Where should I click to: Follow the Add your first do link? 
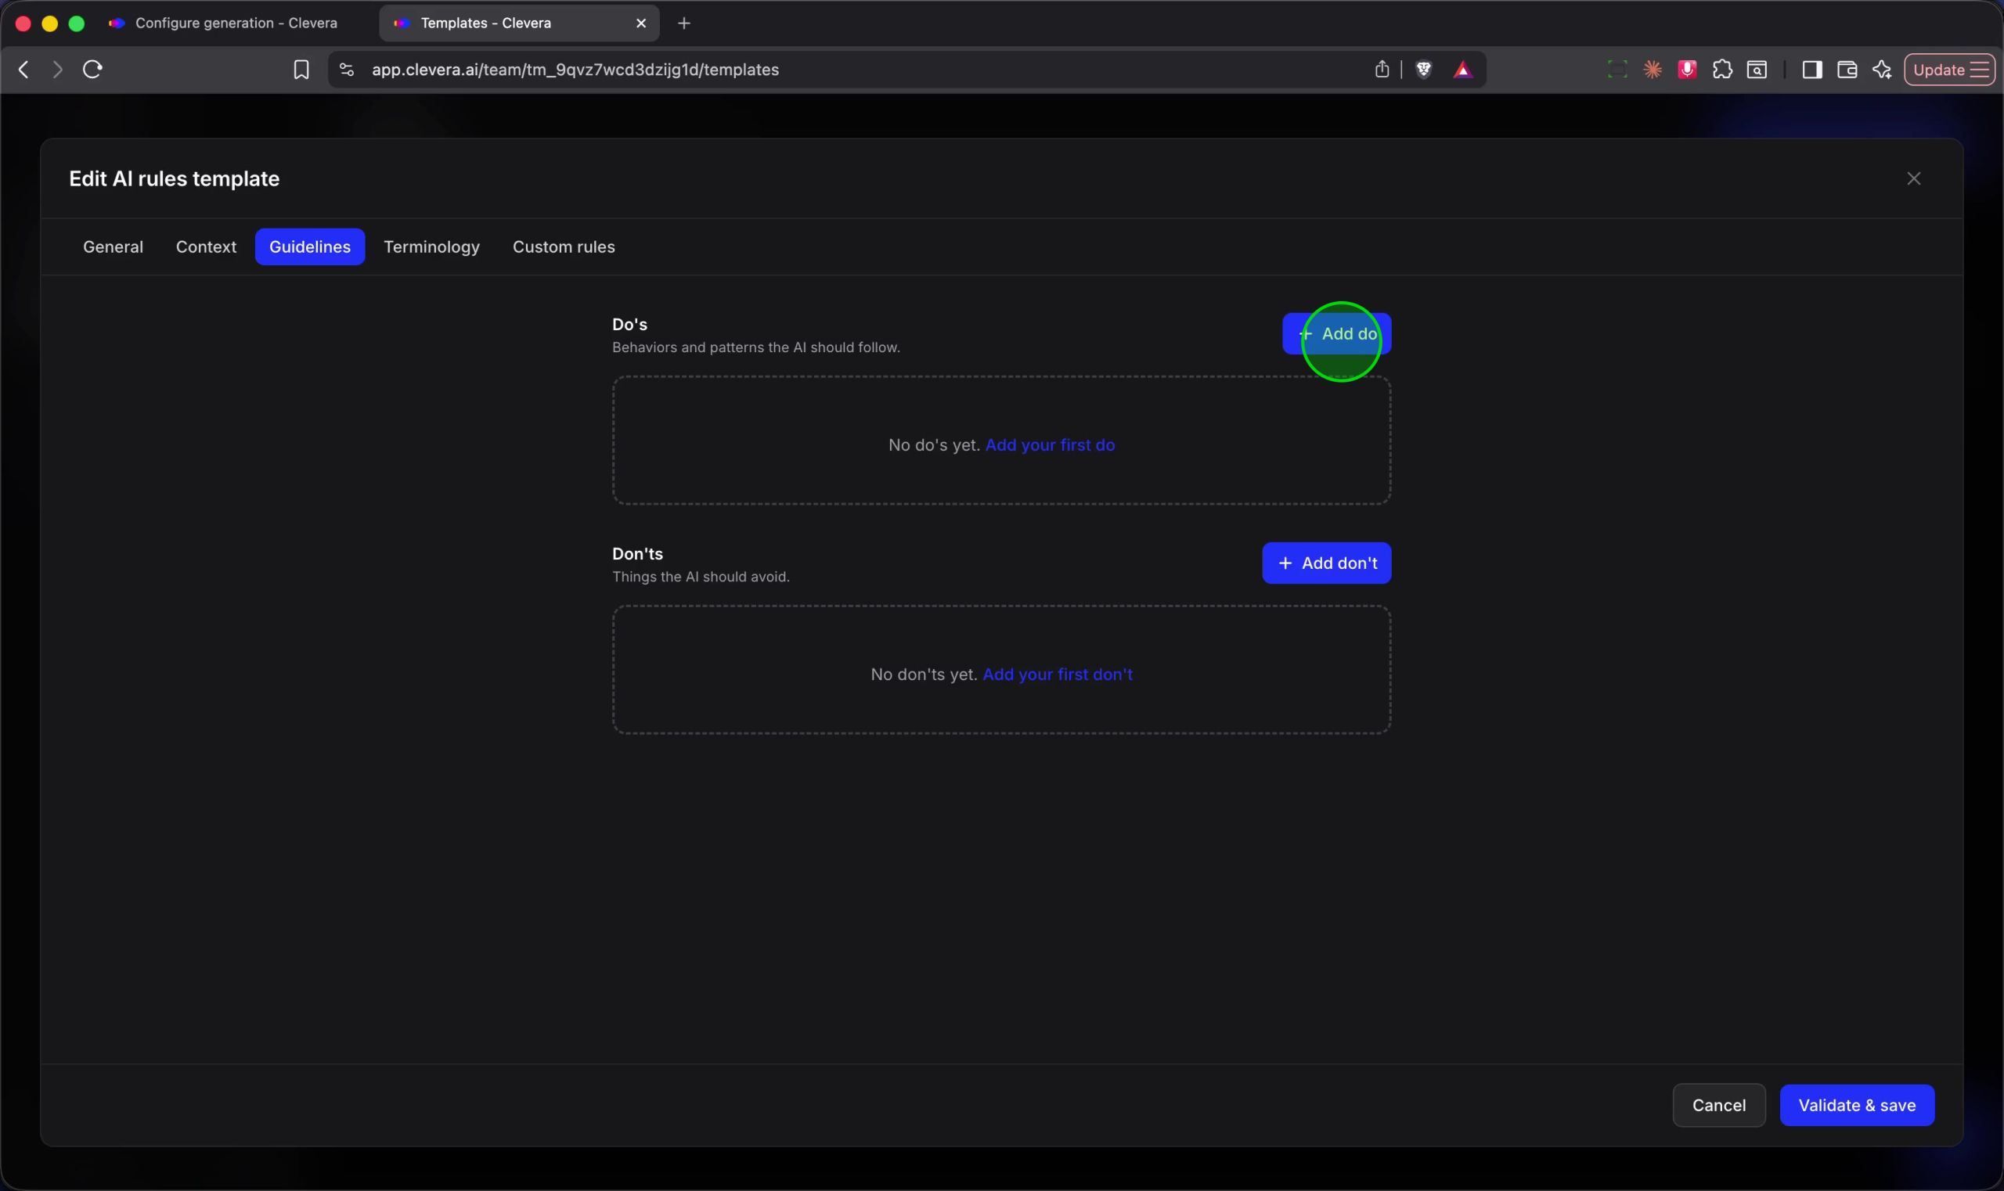click(1051, 444)
